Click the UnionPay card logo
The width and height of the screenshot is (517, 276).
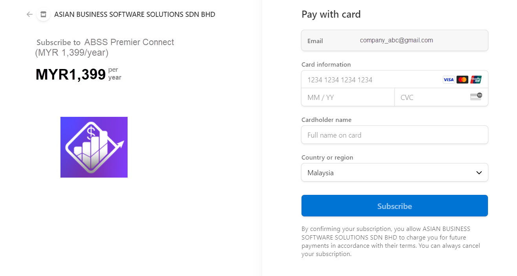click(476, 80)
